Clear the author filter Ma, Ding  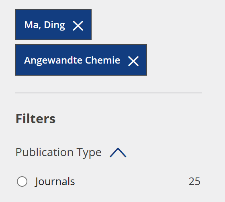point(78,26)
